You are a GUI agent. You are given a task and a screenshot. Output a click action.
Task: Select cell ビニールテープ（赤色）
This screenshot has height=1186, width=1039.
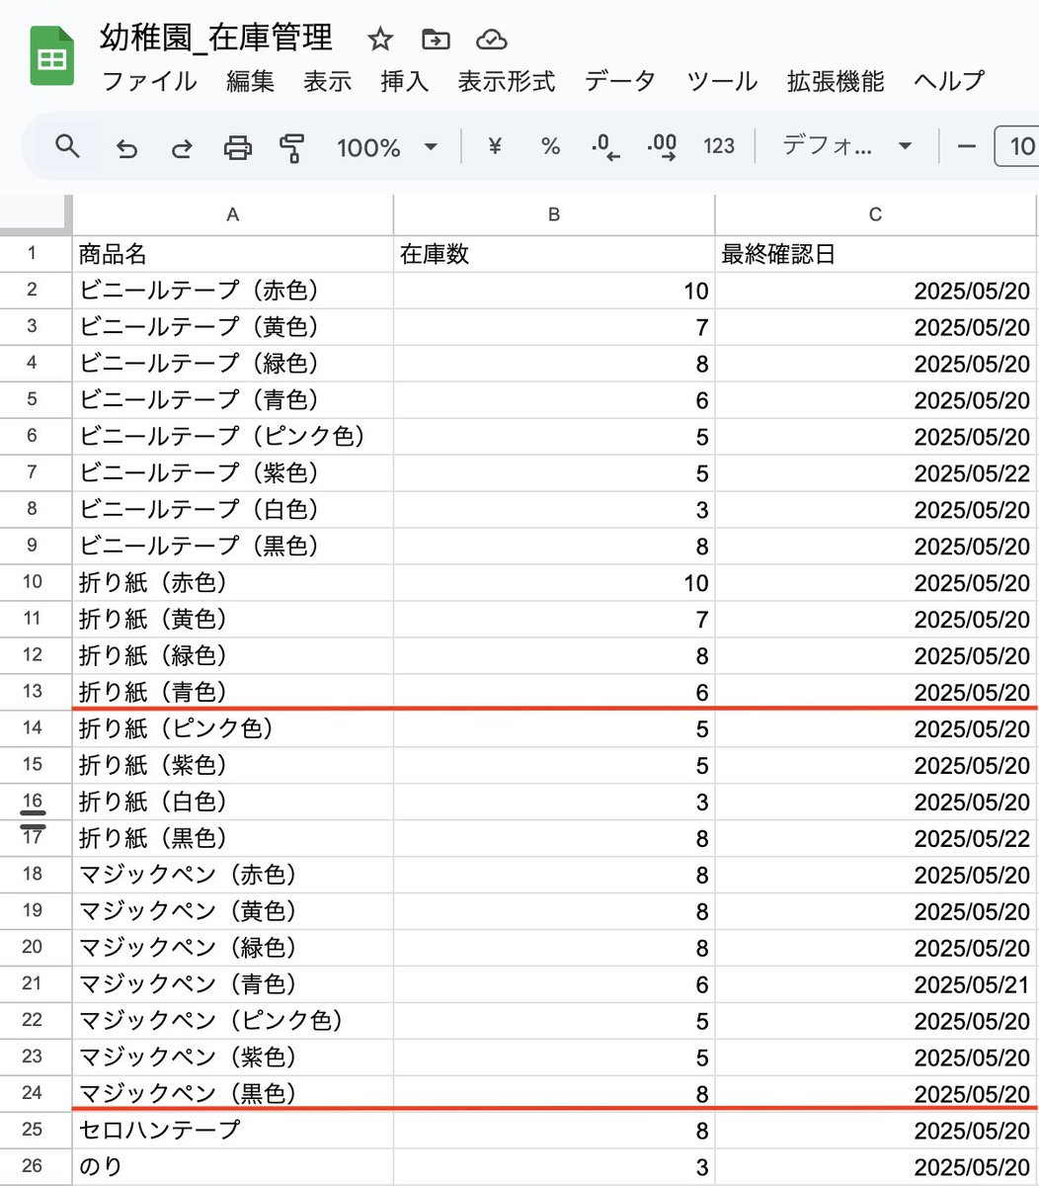click(233, 291)
